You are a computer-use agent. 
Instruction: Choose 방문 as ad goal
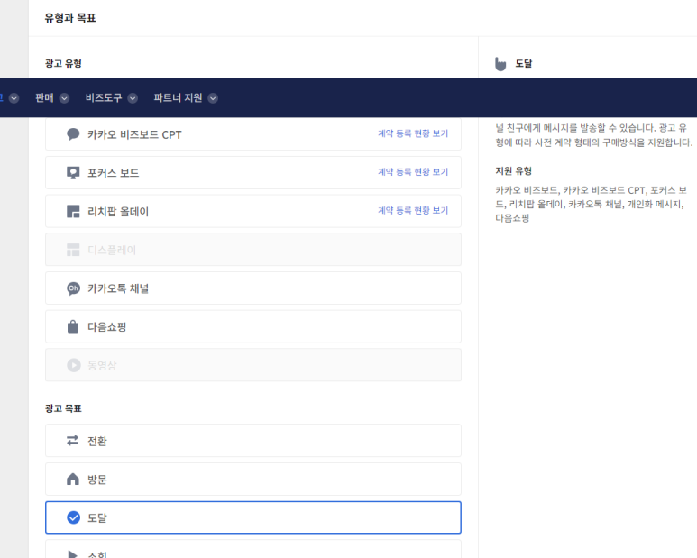click(x=253, y=479)
